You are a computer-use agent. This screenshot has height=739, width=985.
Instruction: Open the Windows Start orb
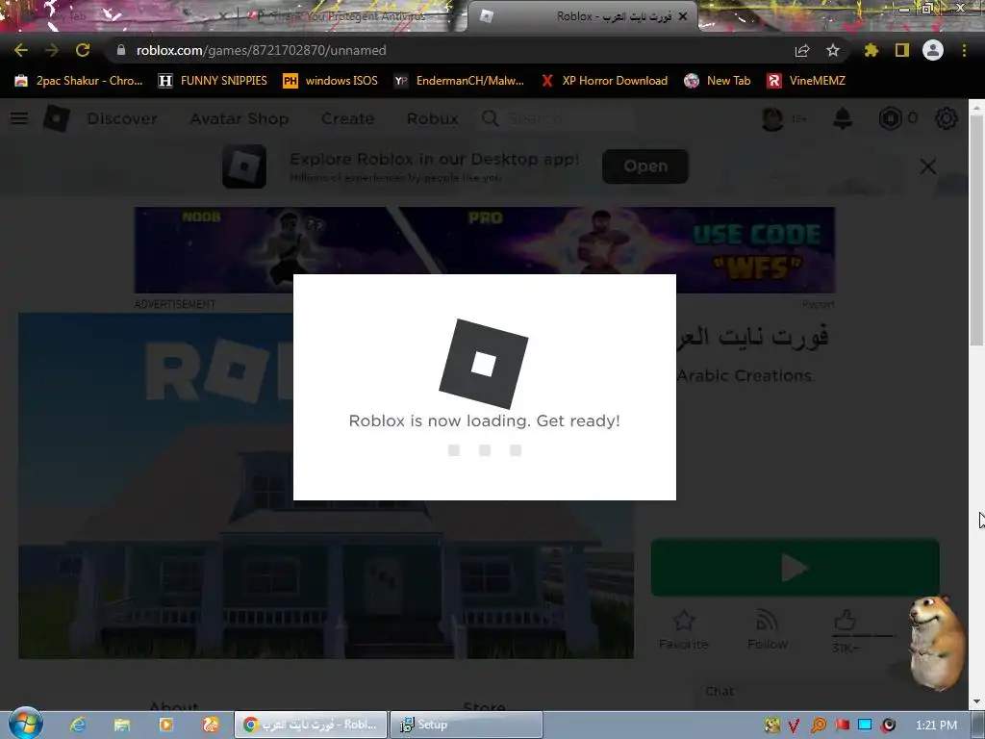(x=25, y=724)
